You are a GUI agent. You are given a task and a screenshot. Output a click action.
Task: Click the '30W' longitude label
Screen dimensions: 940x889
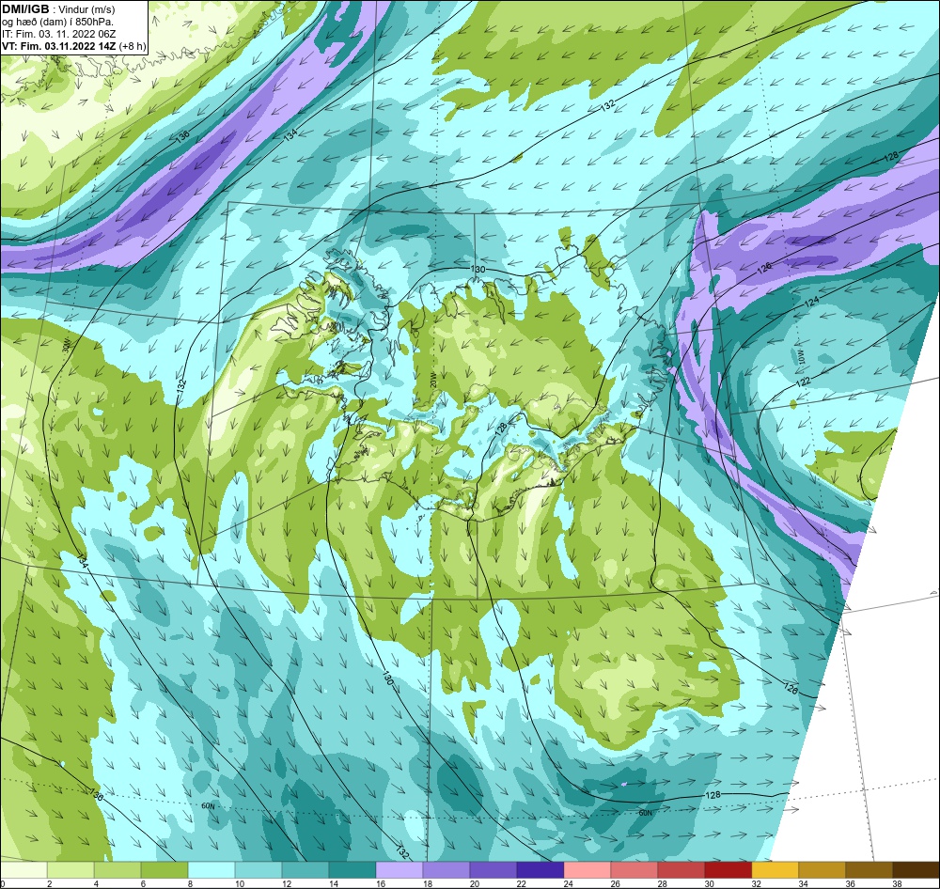[66, 345]
